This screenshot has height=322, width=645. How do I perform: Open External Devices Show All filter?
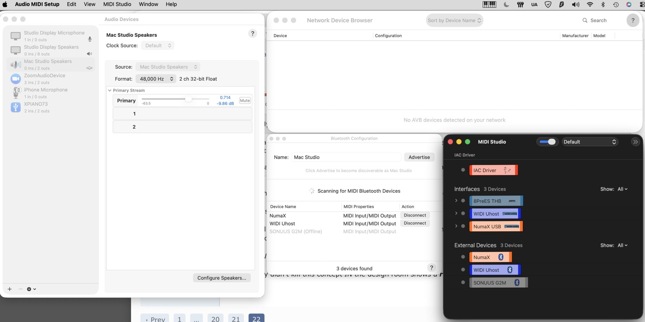pos(622,245)
